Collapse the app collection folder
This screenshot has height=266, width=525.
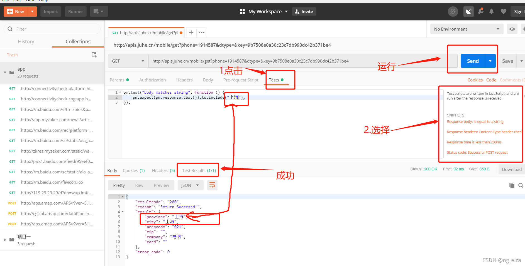[x=5, y=72]
